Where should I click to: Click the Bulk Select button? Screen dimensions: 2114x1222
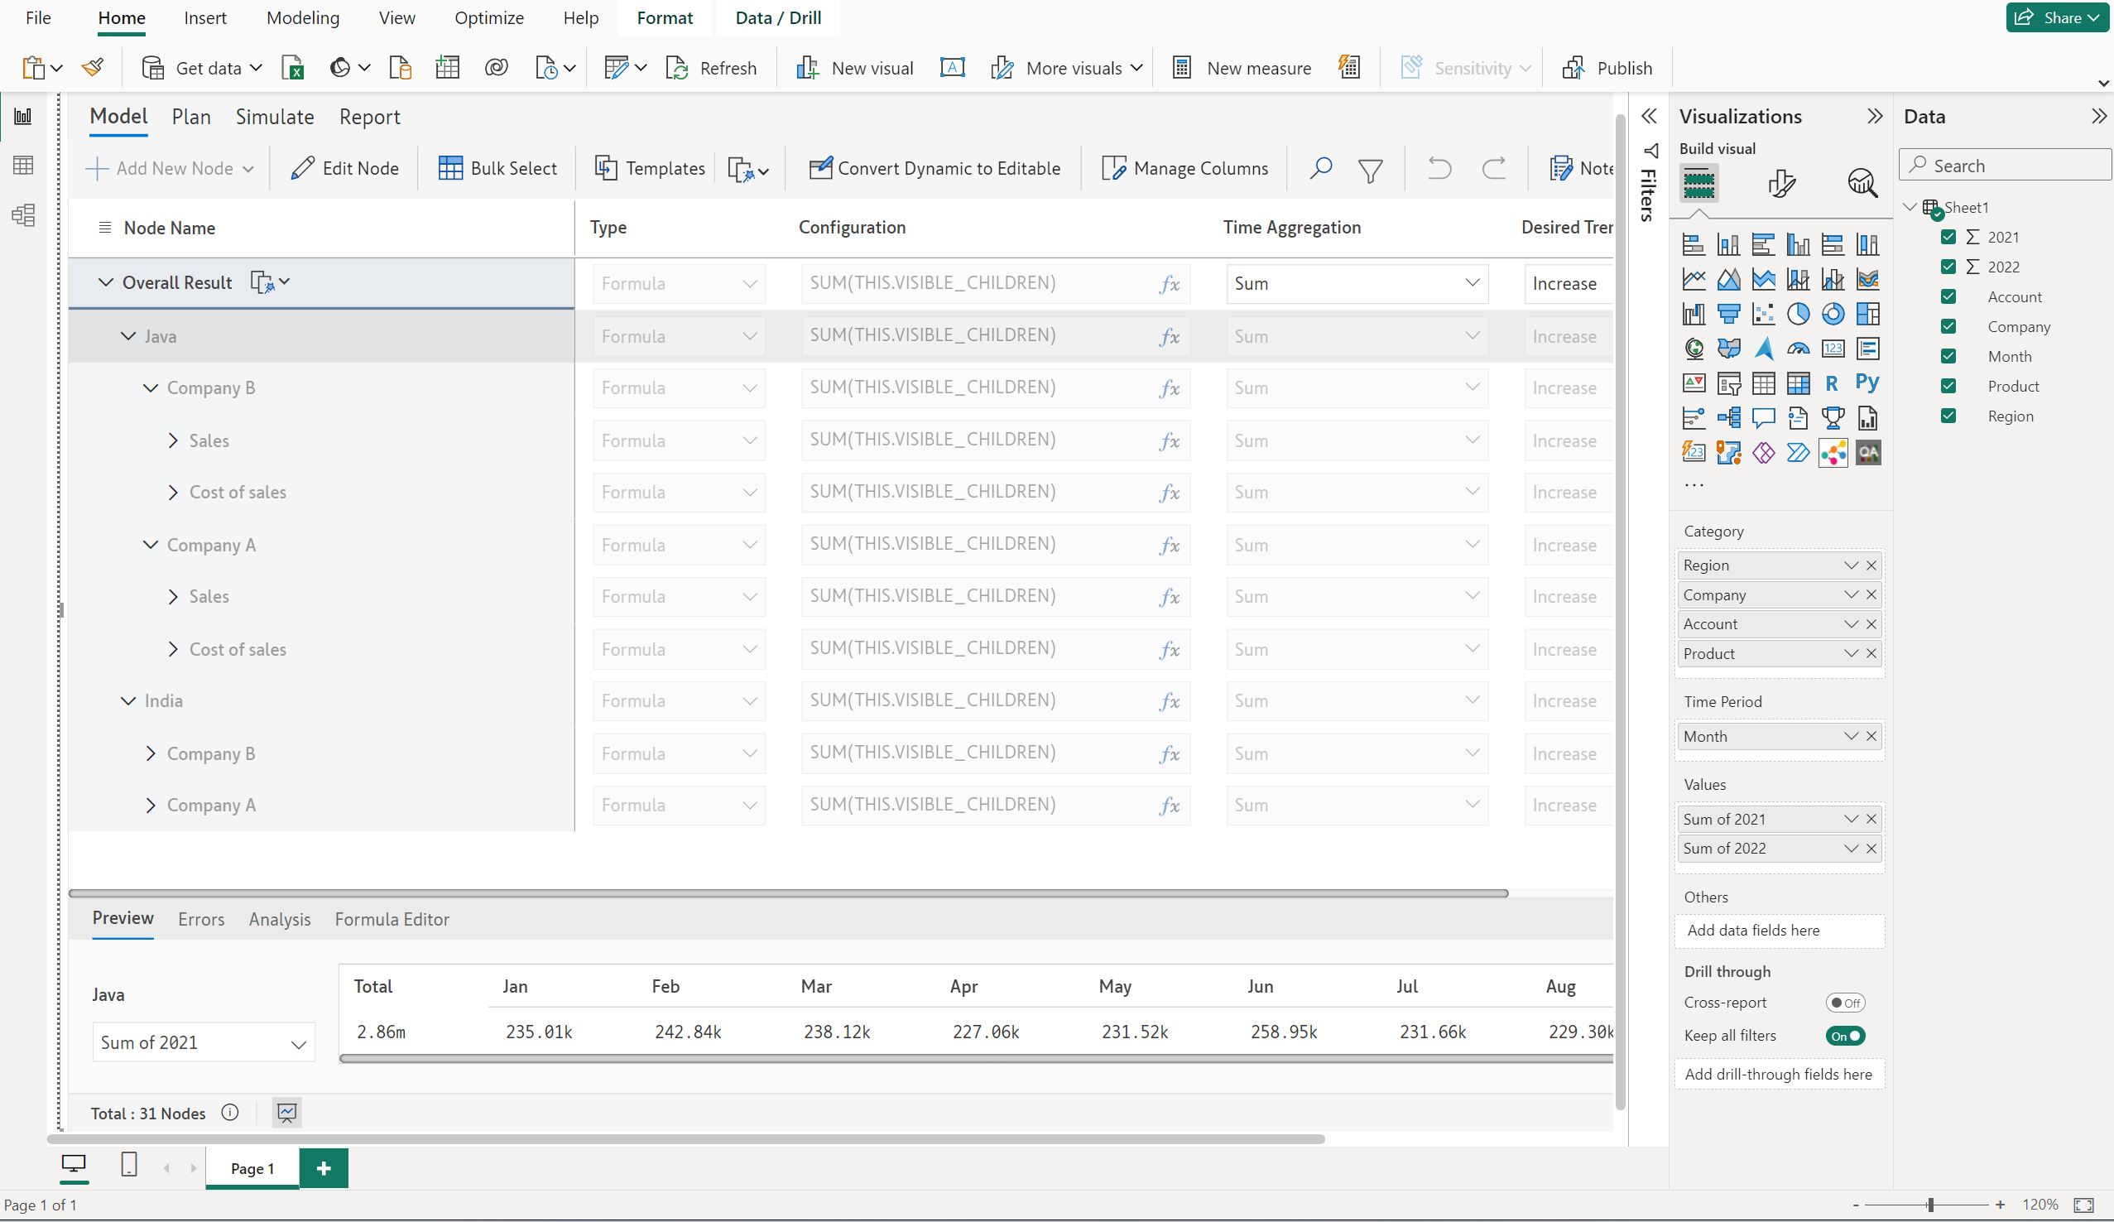click(497, 169)
